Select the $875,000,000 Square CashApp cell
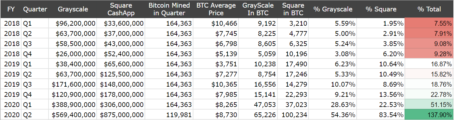Viewport: 454px width, 120px height. coord(120,115)
